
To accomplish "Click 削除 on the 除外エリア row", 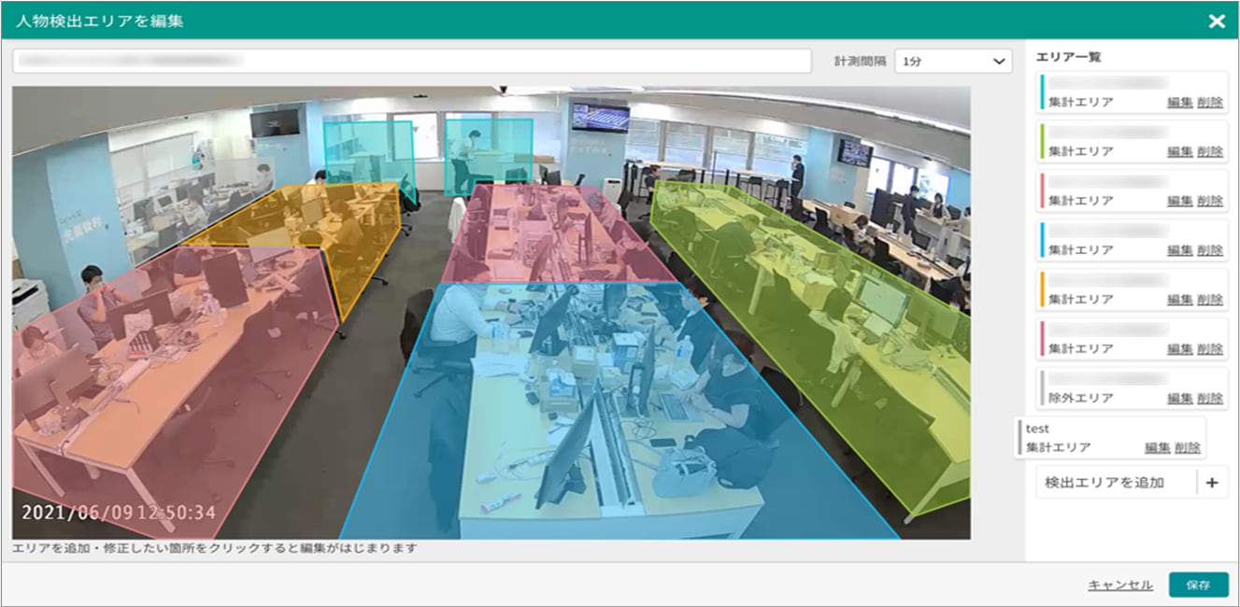I will (1209, 398).
